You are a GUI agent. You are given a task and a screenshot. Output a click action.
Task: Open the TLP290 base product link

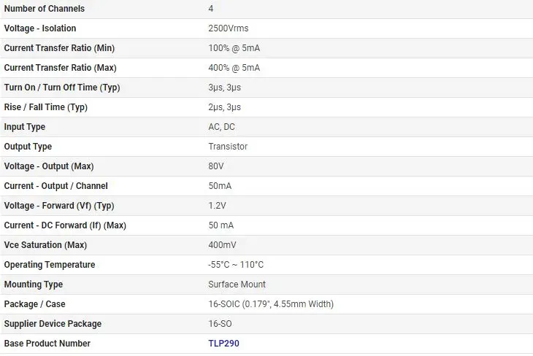click(x=223, y=344)
